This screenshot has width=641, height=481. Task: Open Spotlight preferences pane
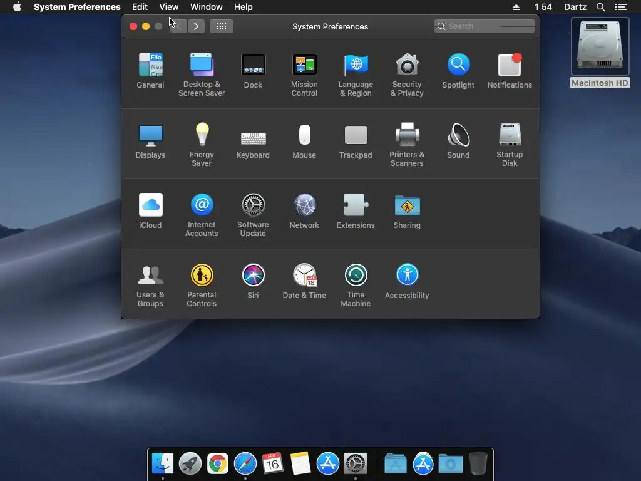[x=458, y=70]
